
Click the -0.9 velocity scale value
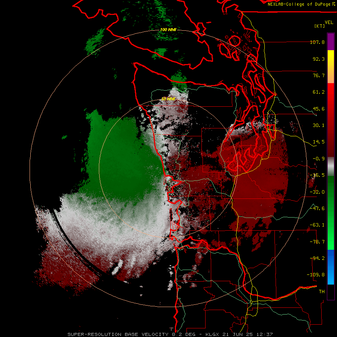click(319, 159)
